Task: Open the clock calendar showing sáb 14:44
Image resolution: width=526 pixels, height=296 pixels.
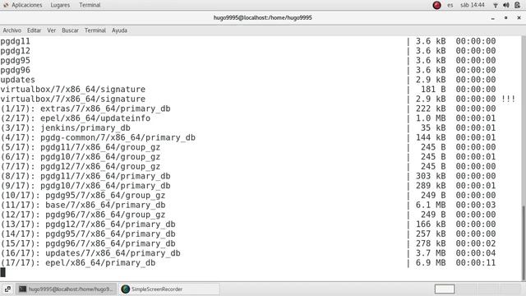Action: coord(473,5)
